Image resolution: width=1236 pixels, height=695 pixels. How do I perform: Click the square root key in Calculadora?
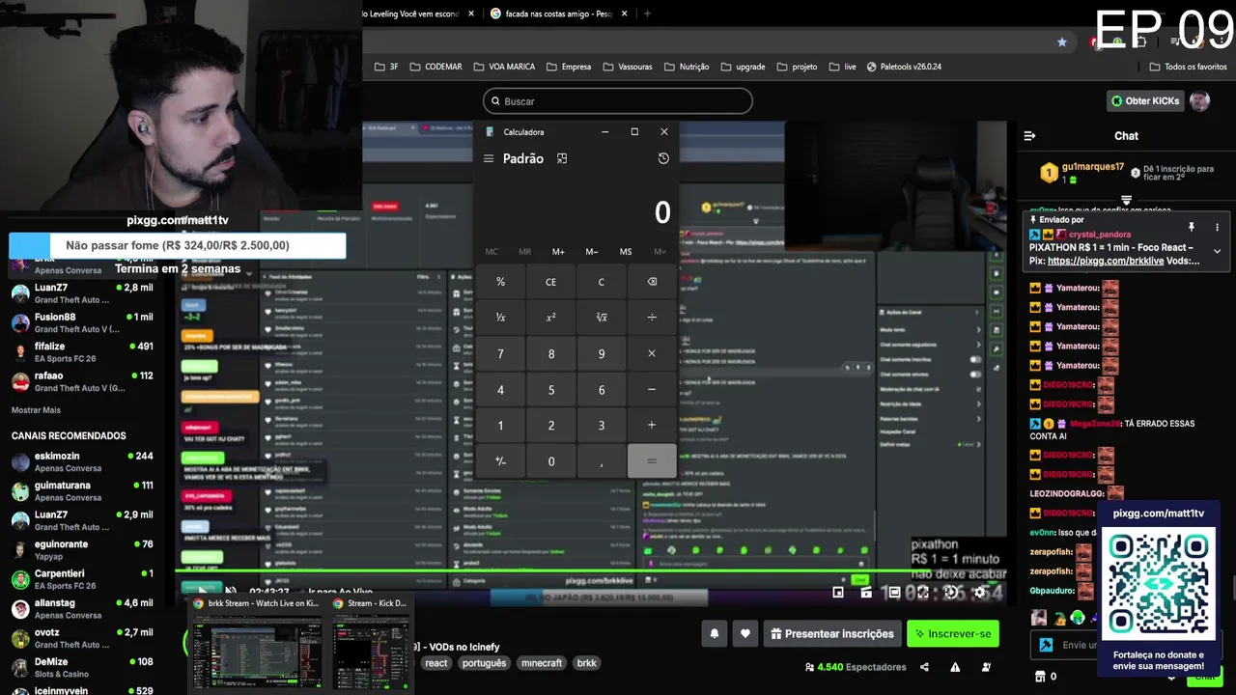(x=602, y=318)
